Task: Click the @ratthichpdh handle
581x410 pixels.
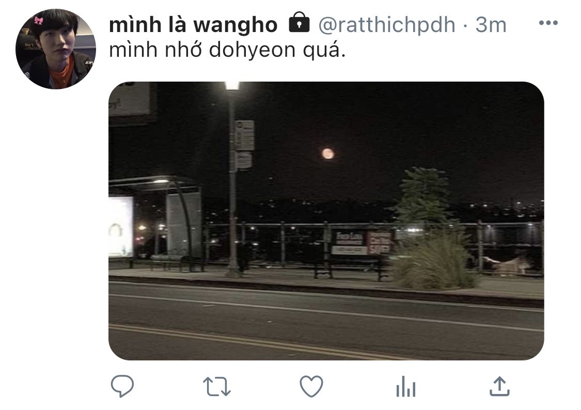Action: point(387,25)
